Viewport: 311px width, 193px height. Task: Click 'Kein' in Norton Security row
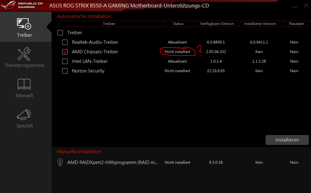(x=259, y=71)
